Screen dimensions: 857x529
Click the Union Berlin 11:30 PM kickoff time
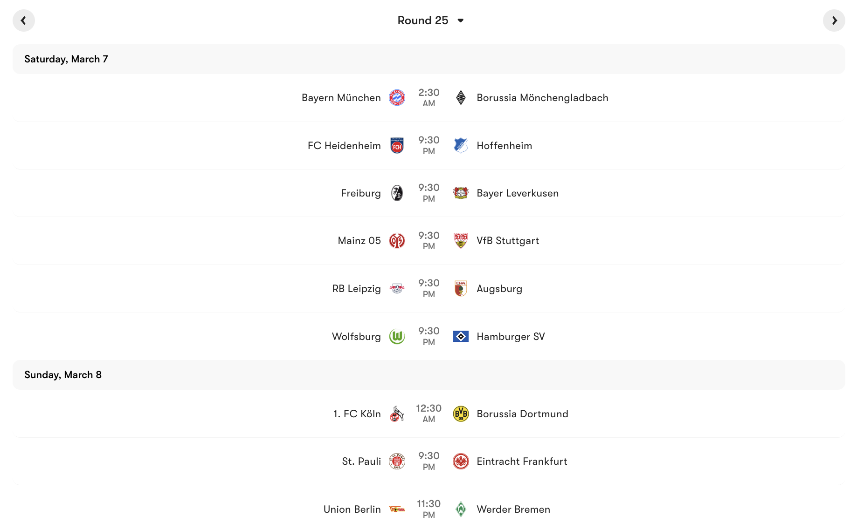(428, 509)
